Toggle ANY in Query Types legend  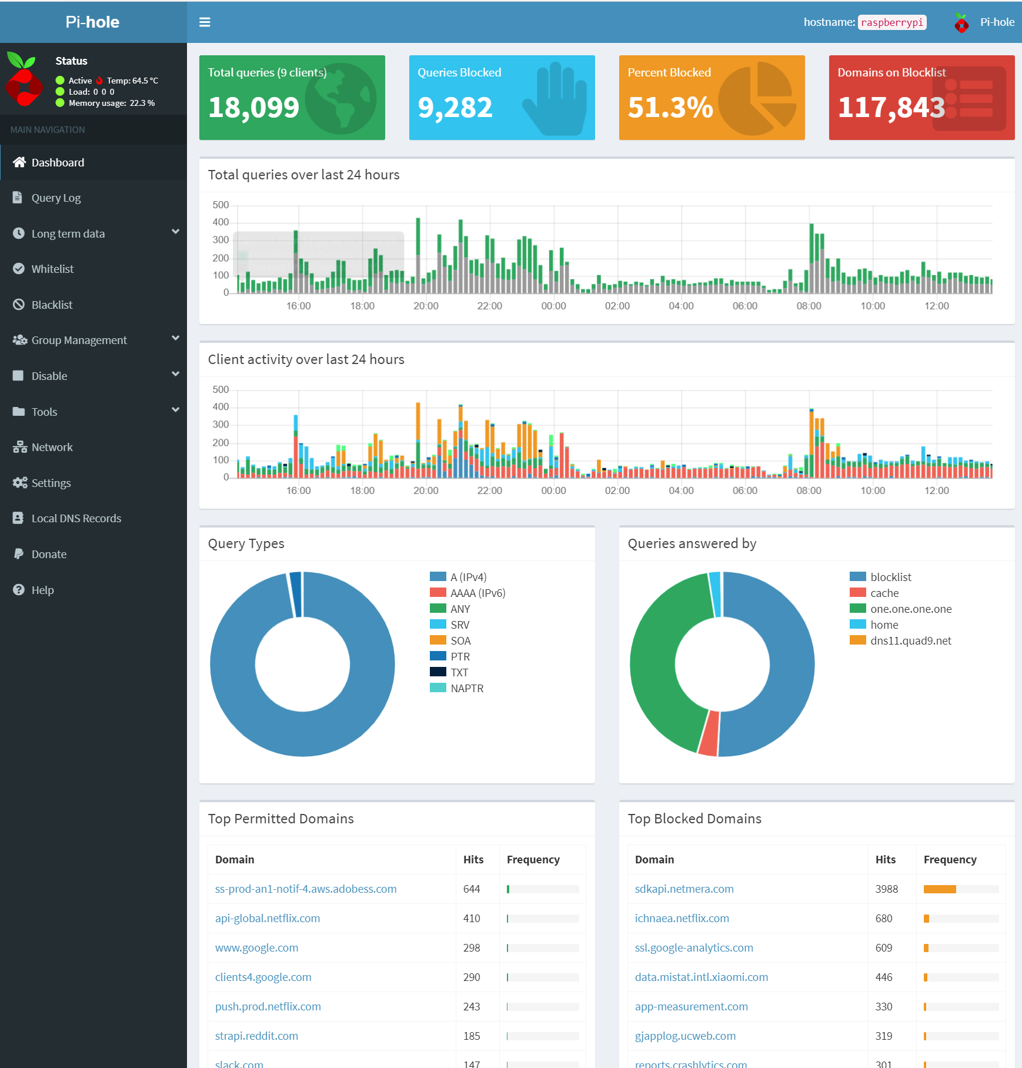click(x=450, y=609)
